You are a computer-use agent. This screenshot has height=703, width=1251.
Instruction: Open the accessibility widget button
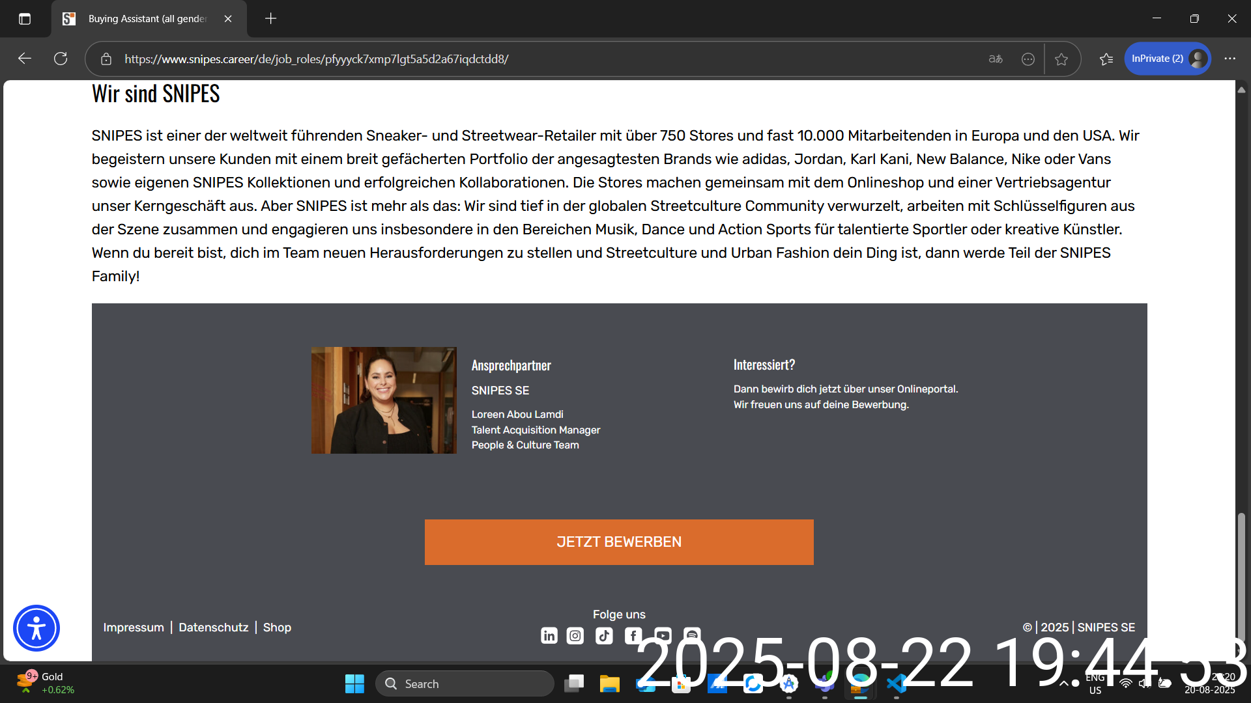pos(36,628)
